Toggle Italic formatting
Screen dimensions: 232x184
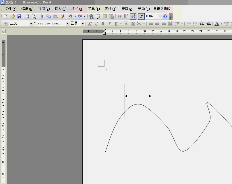click(109, 24)
